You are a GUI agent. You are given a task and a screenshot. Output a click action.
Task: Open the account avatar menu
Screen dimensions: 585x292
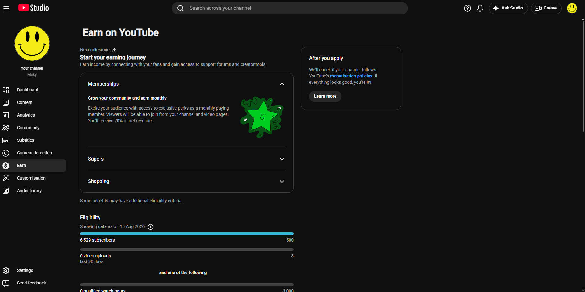(572, 8)
